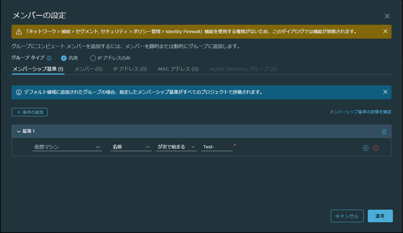Select the 汎用 group type radio button
The width and height of the screenshot is (403, 233).
pyautogui.click(x=64, y=58)
